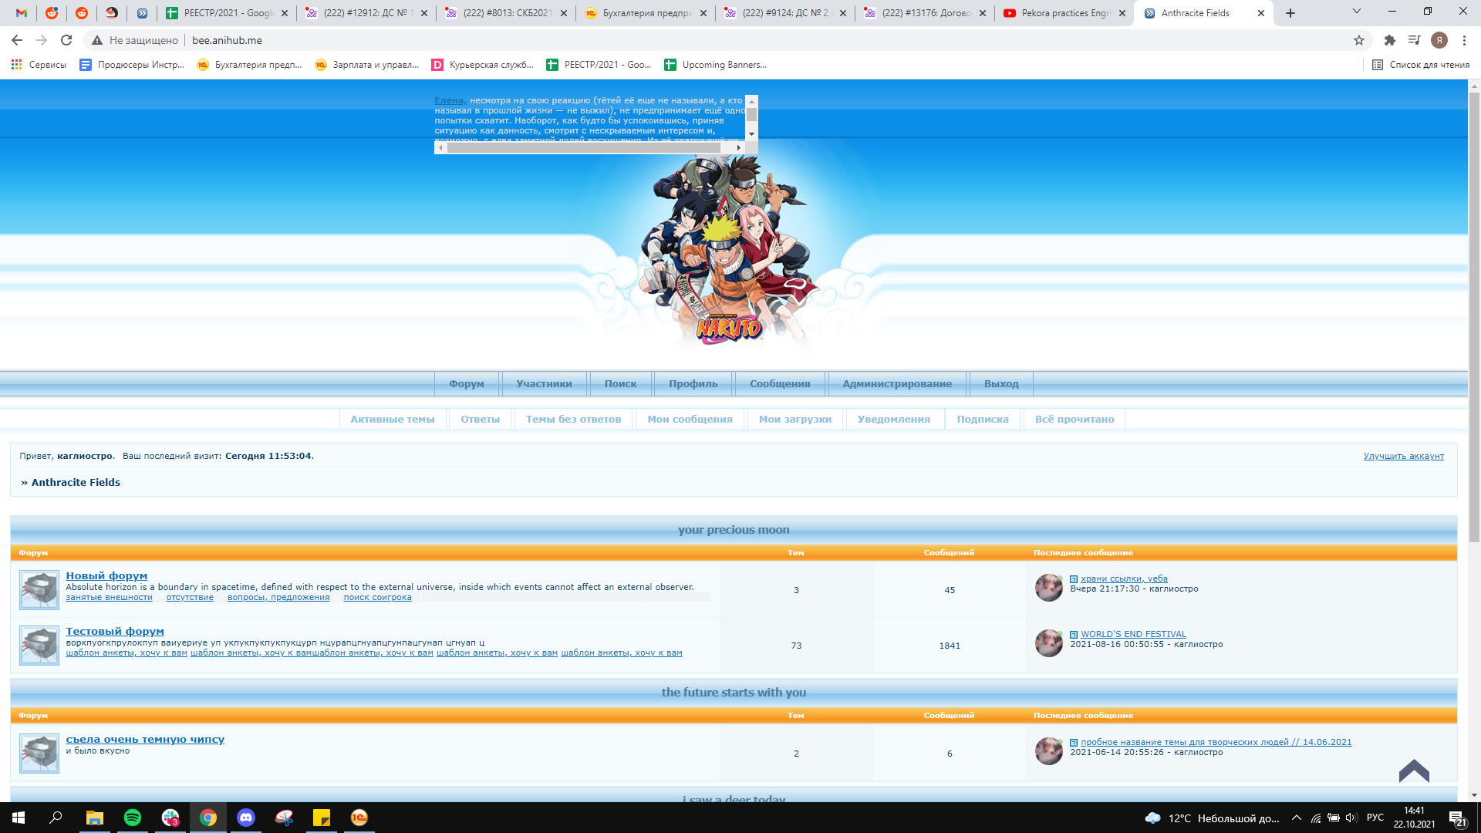Click the РУС input language indicator
The height and width of the screenshot is (833, 1481).
point(1375,818)
